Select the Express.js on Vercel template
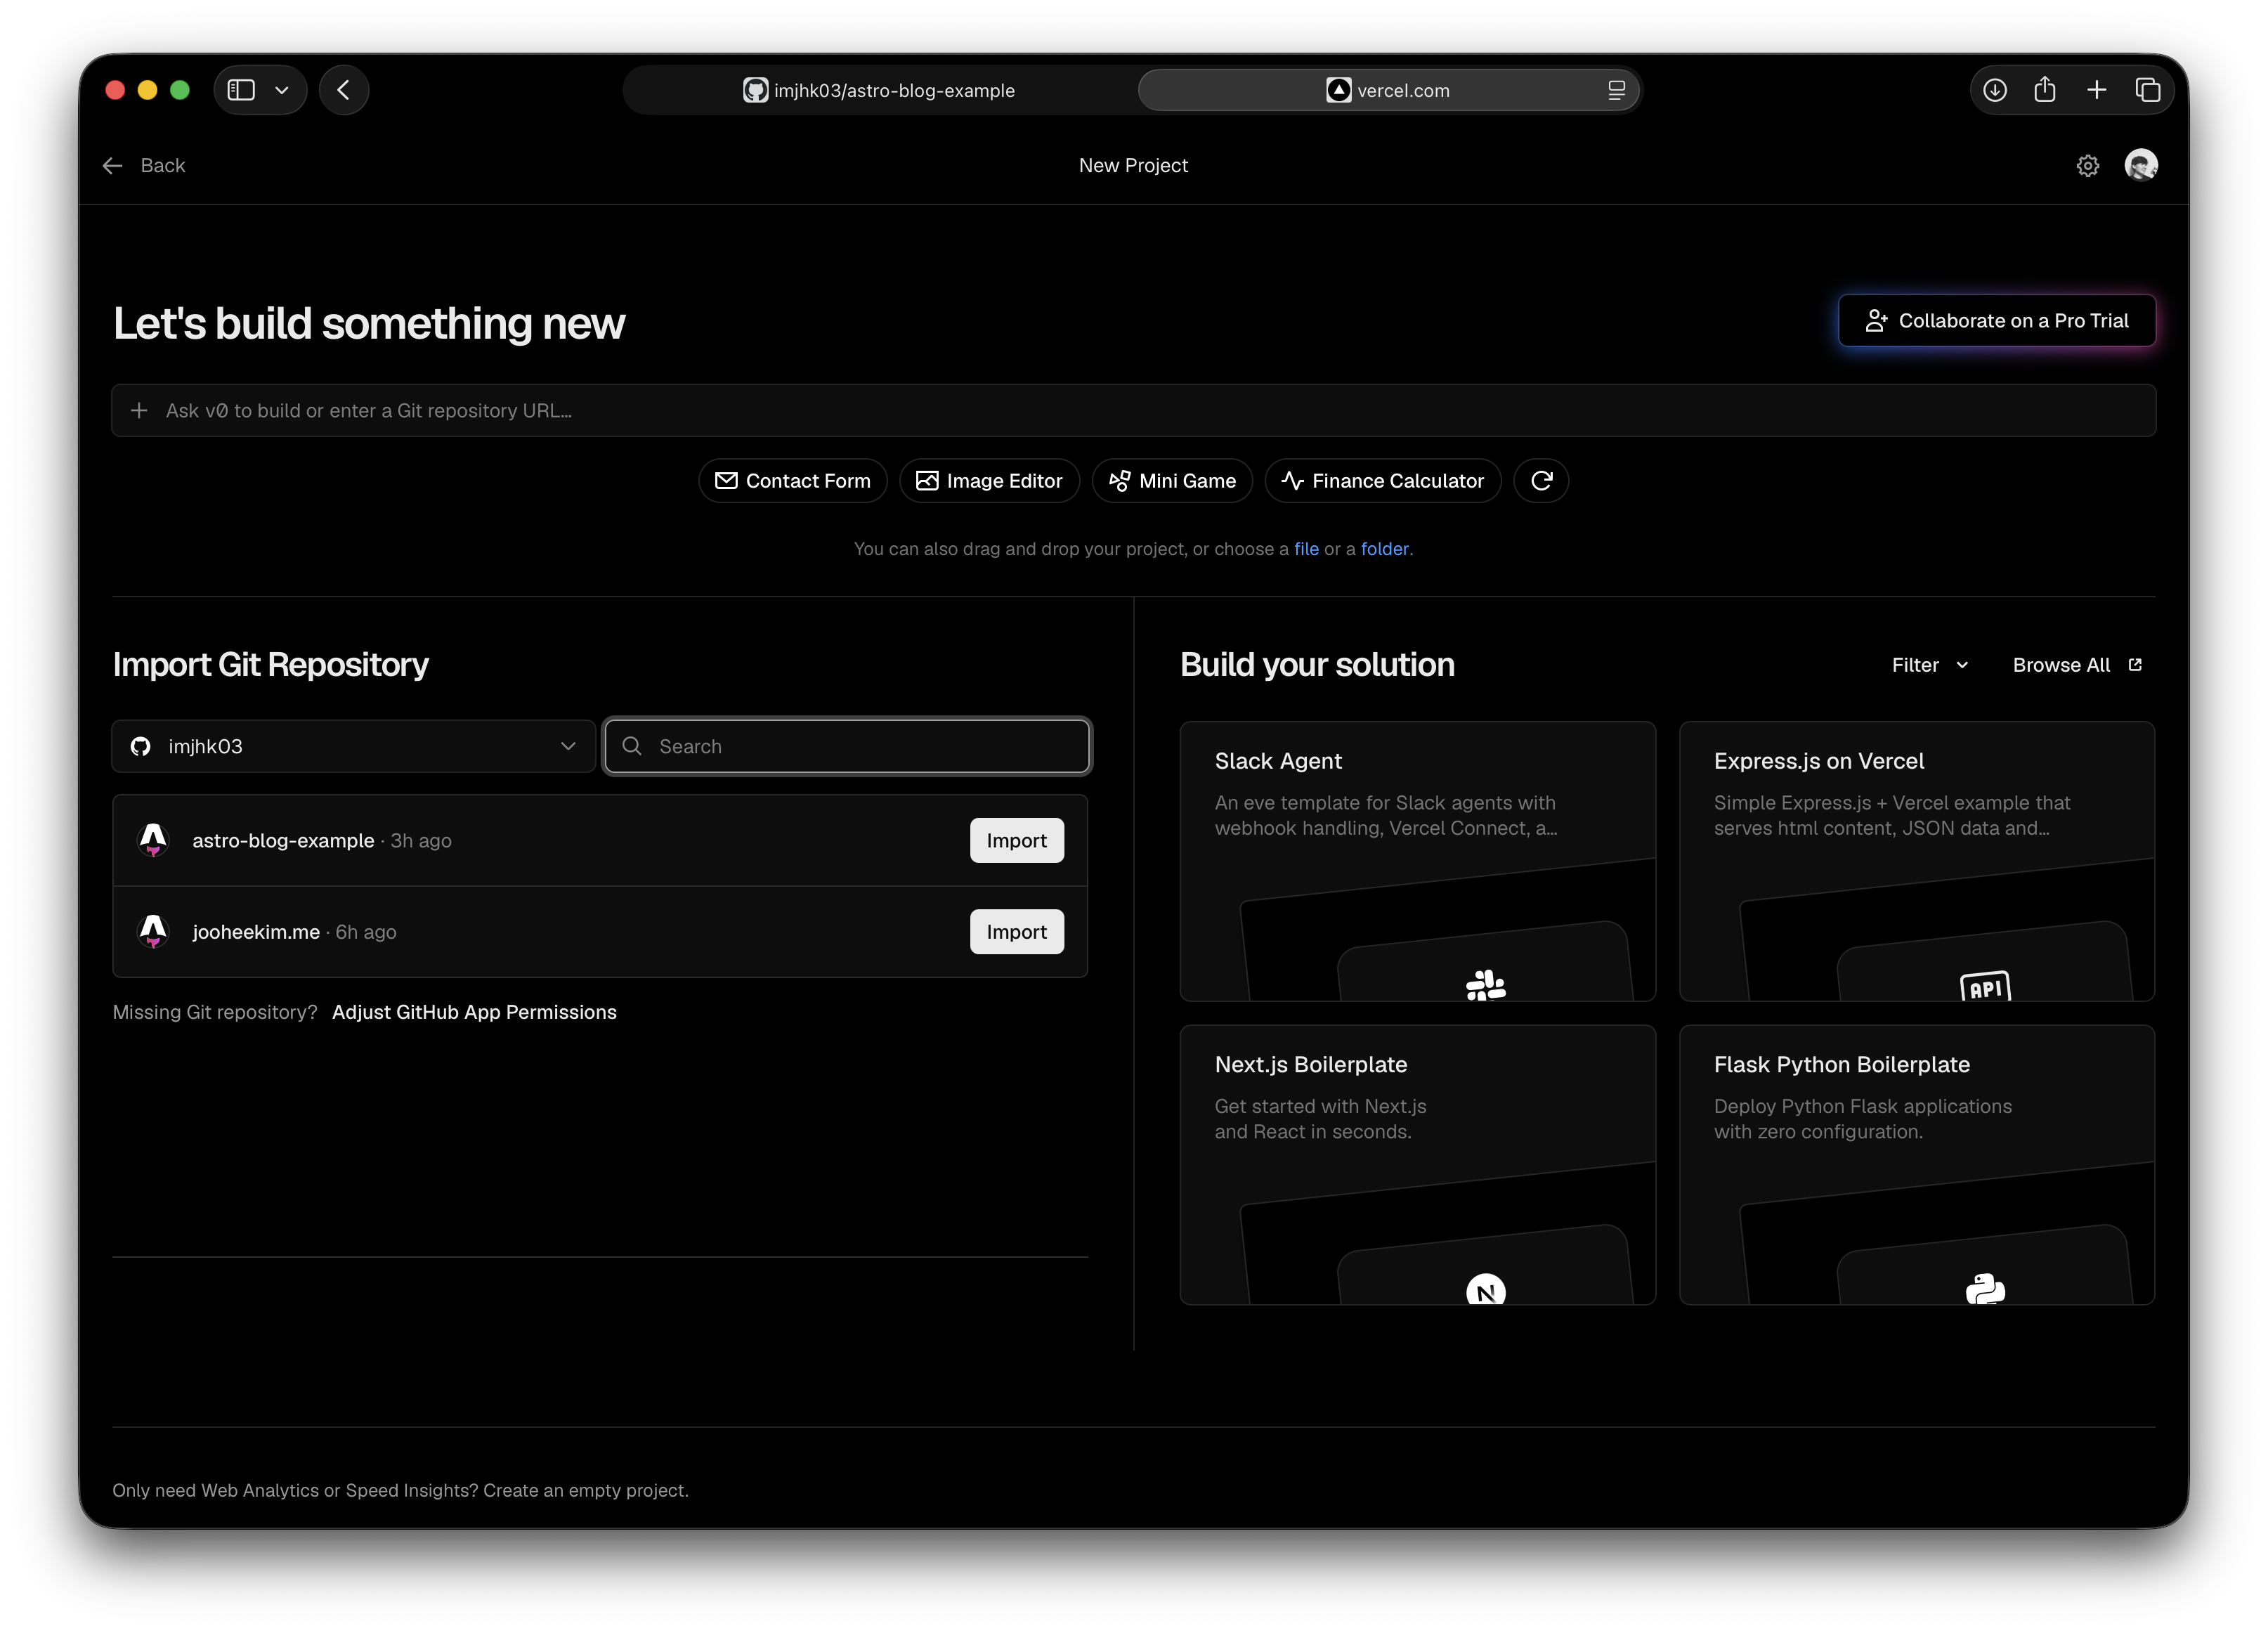The width and height of the screenshot is (2268, 1633). [x=1916, y=861]
